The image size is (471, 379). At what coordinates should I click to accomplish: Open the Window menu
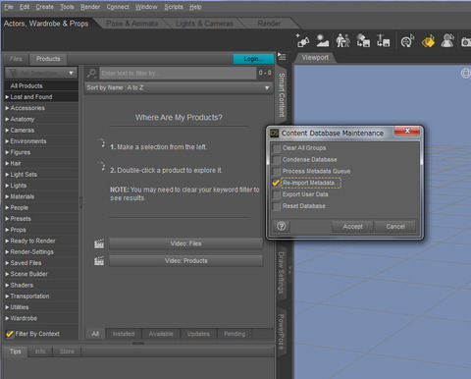pyautogui.click(x=146, y=7)
